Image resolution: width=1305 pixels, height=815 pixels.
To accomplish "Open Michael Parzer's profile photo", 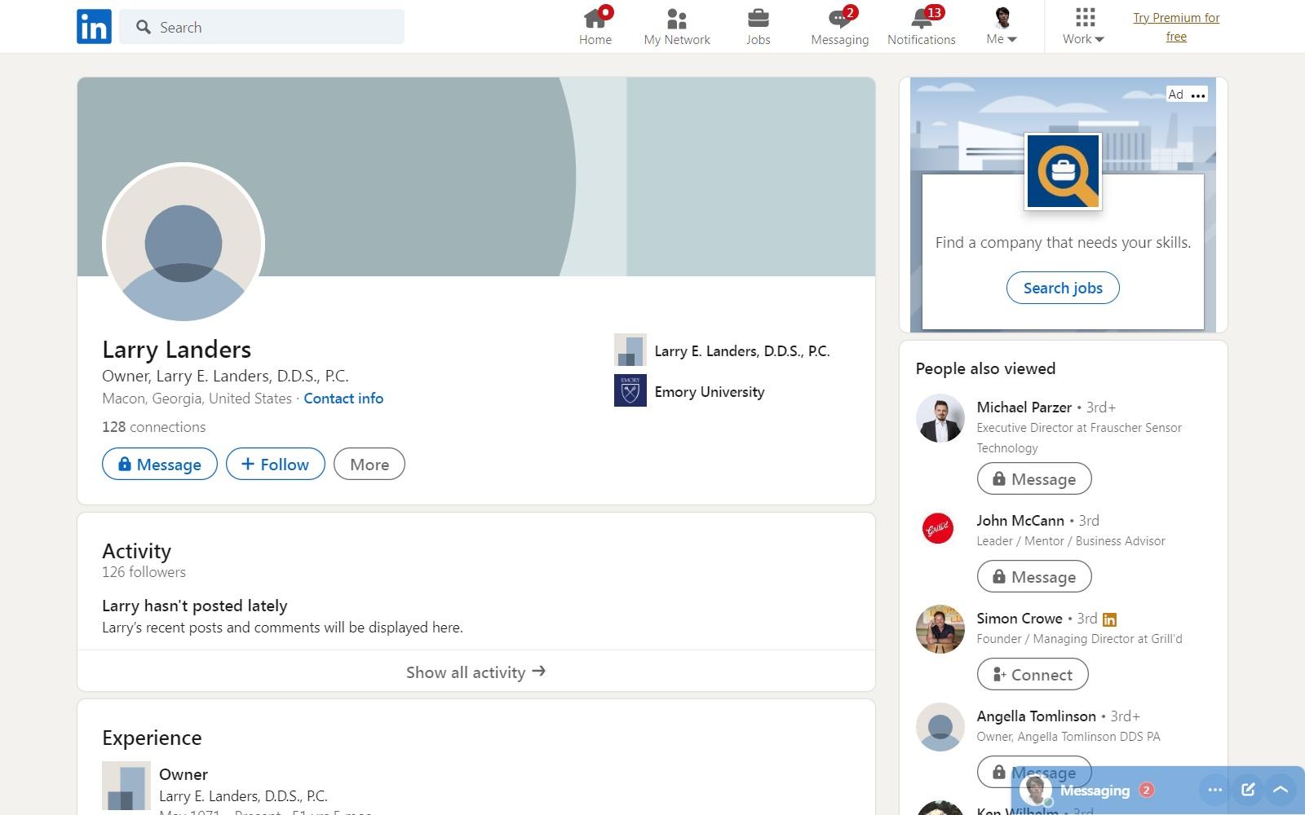I will coord(940,418).
